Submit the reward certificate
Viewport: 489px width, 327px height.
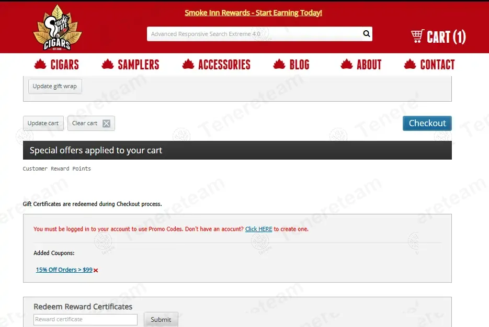pos(161,319)
